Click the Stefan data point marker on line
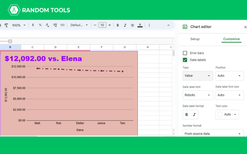Screen dimensions: 247x154 (80, 70)
